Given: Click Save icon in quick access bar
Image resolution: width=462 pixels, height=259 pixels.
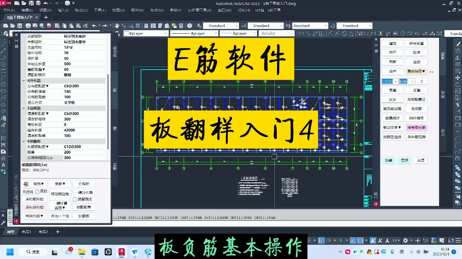Looking at the screenshot, I should 31,3.
